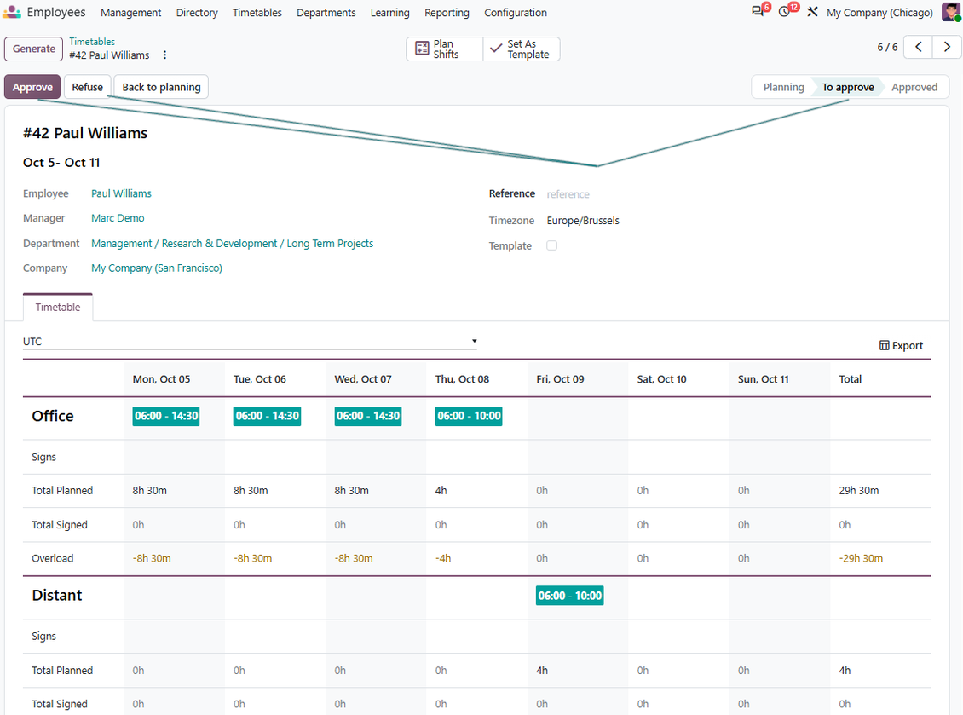Click the Export button

[x=901, y=345]
